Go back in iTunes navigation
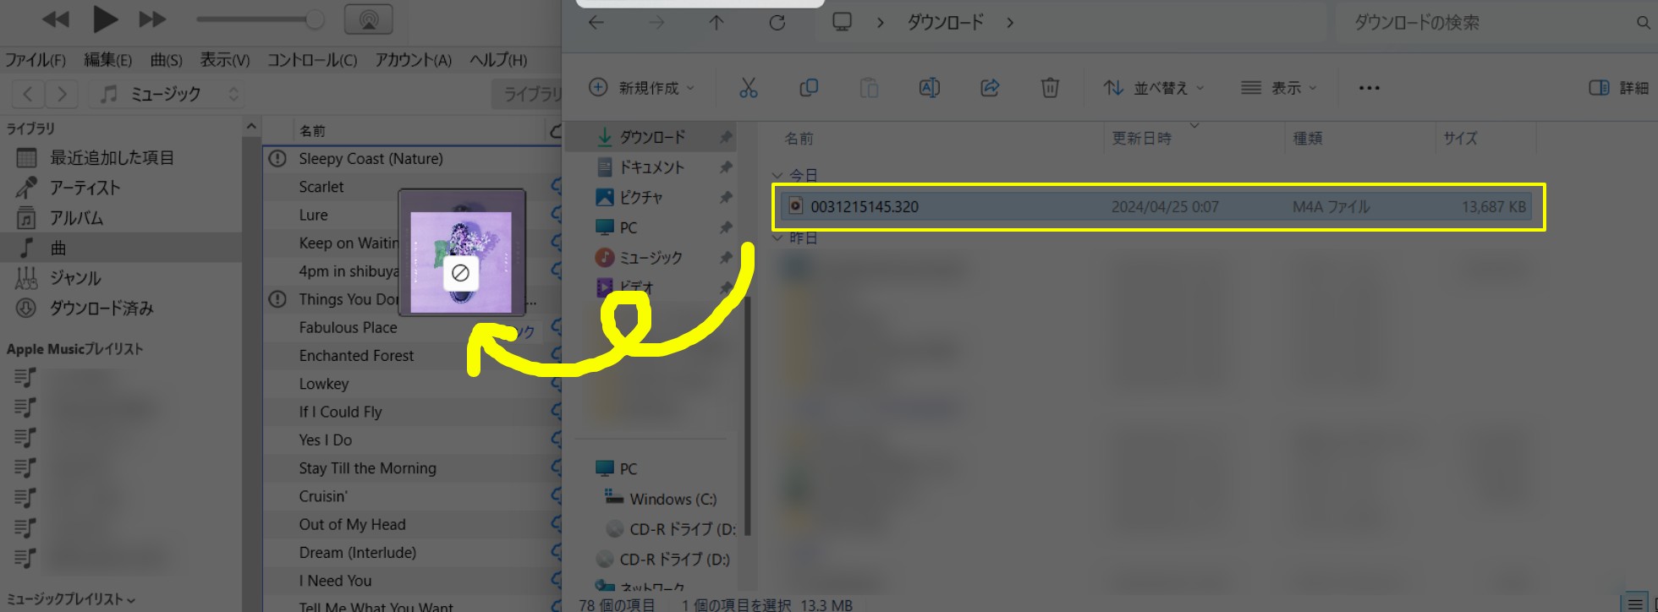 pyautogui.click(x=28, y=94)
